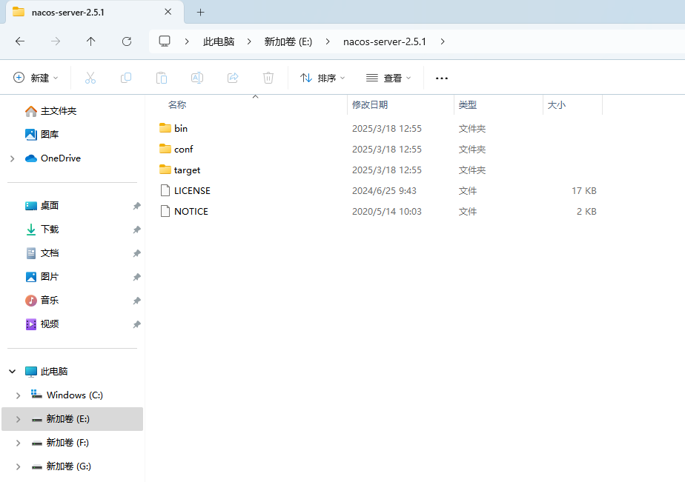685x482 pixels.
Task: Select the LICENSE file icon
Action: pos(165,190)
